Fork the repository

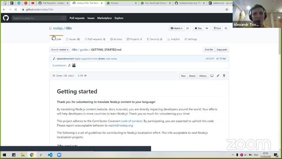(x=217, y=28)
